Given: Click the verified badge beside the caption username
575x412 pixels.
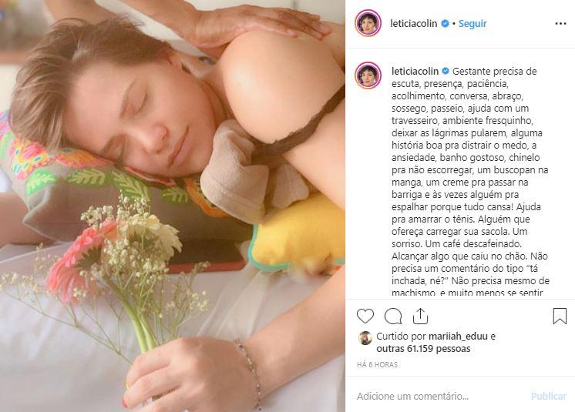Looking at the screenshot, I should click(446, 71).
